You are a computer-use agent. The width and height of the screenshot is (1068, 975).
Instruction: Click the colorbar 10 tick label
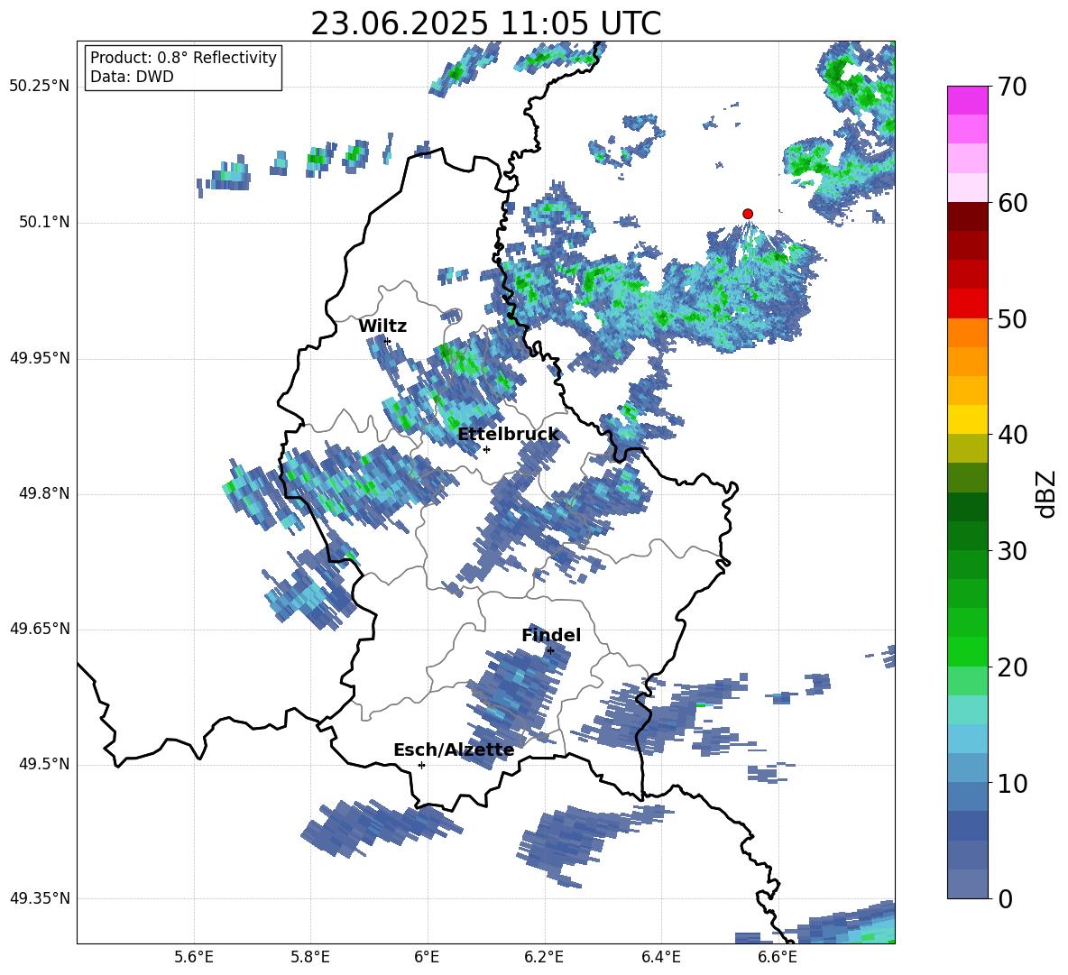coord(1012,784)
